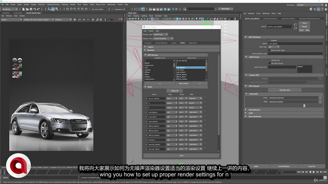Toggle smooth shade cube icon in Persp View
328x184 pixels.
pyautogui.click(x=177, y=19)
